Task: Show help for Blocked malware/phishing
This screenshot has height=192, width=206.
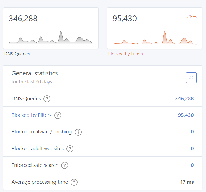Action: coord(78,132)
